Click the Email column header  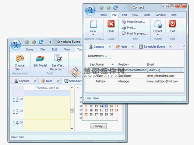[x=165, y=64]
